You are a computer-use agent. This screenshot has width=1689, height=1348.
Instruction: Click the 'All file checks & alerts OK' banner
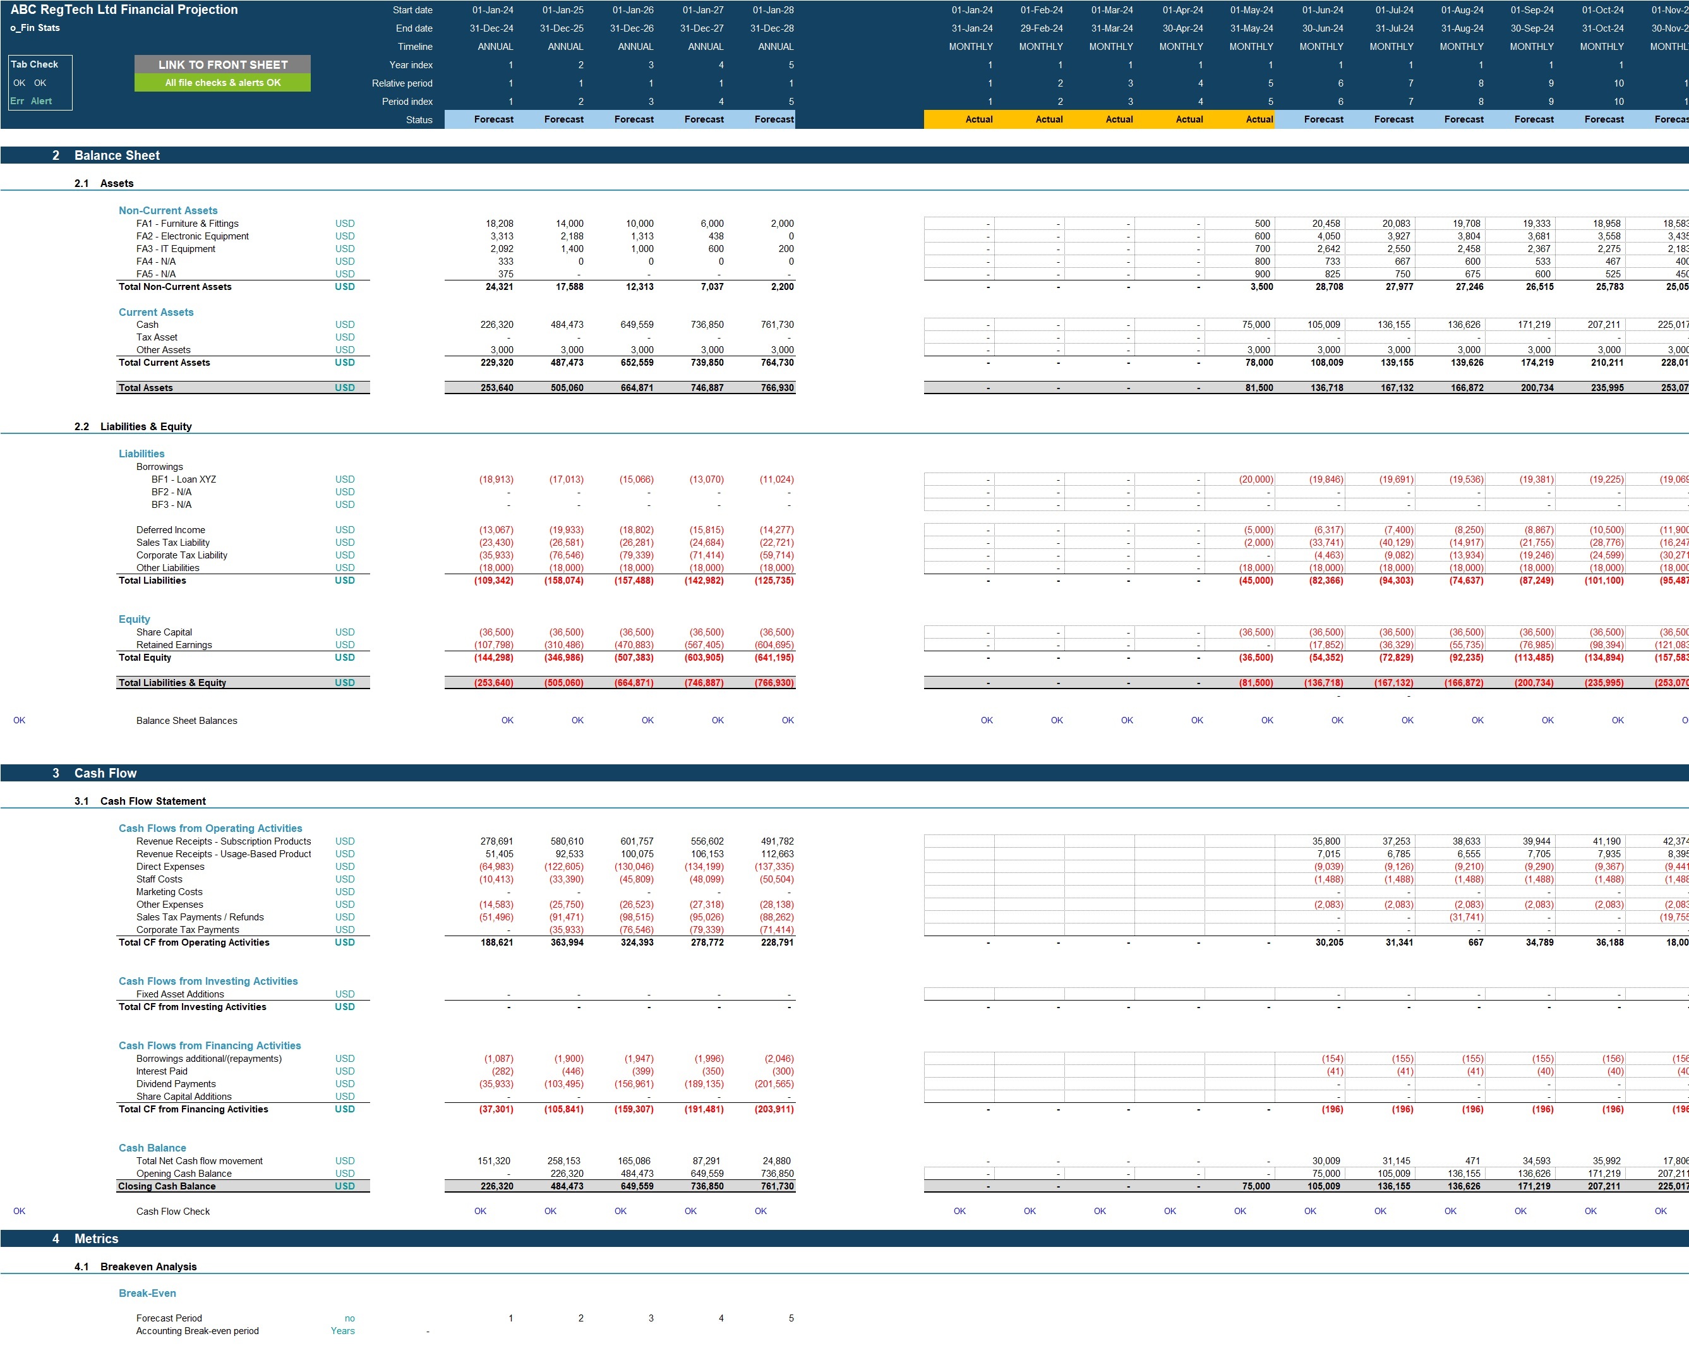pyautogui.click(x=222, y=82)
